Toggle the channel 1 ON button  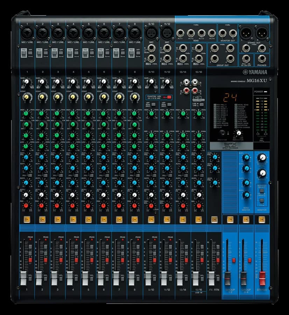click(x=27, y=219)
